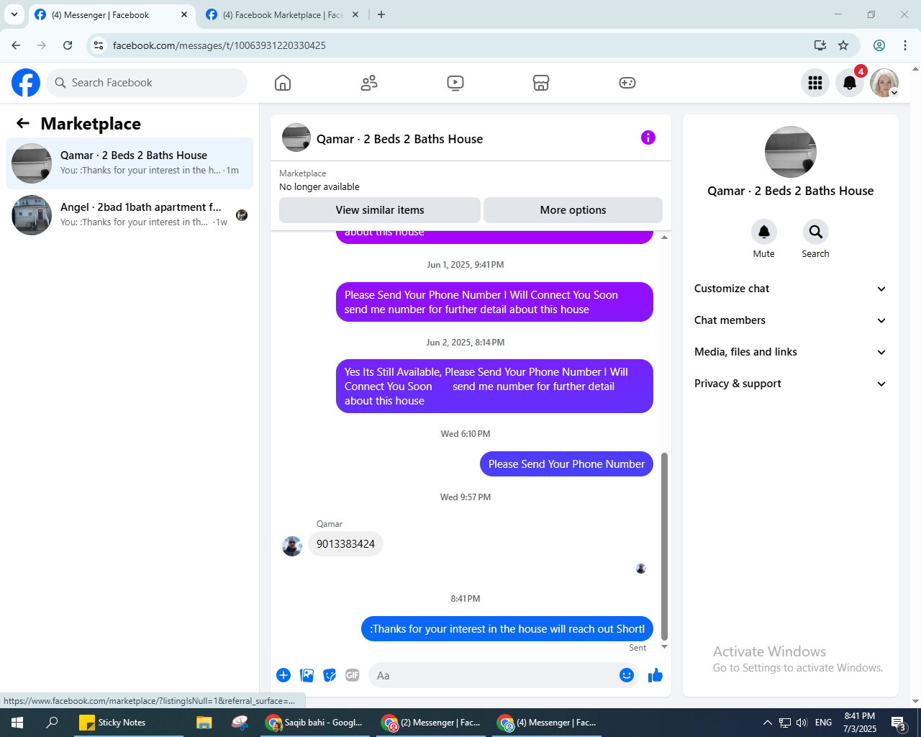Screen dimensions: 921x737
Task: Open the emoji picker smiley icon
Action: tap(627, 675)
